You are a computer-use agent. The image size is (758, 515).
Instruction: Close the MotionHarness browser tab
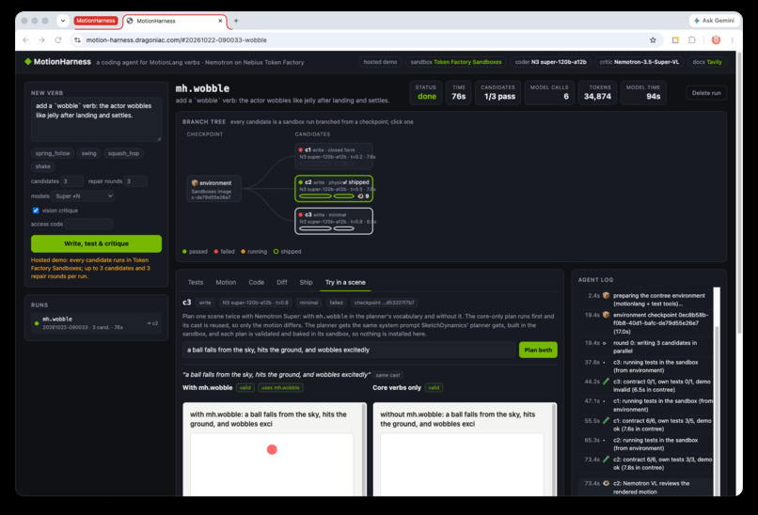[220, 21]
